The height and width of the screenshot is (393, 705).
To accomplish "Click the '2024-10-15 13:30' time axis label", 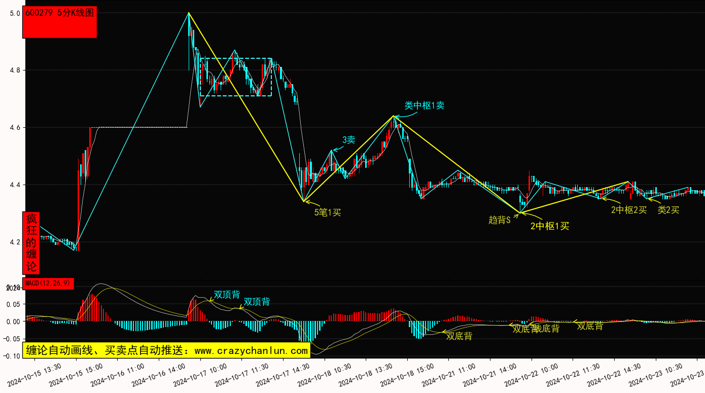I will tap(34, 375).
